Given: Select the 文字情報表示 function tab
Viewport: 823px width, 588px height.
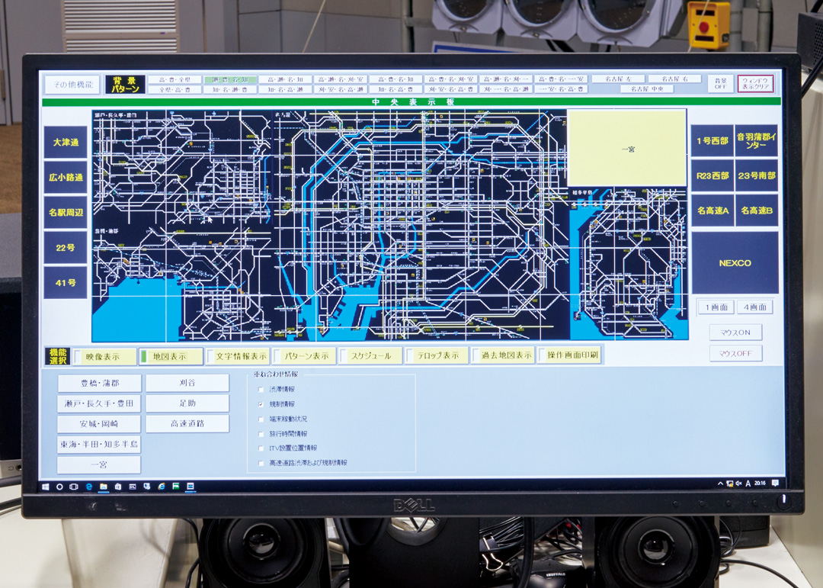Looking at the screenshot, I should pos(239,356).
